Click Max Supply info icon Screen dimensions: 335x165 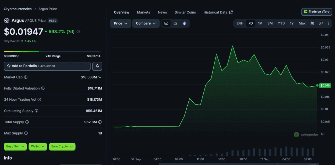(26, 133)
